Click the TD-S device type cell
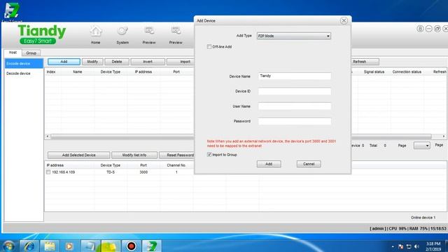Screen dimensions: 448x252 pos(111,172)
